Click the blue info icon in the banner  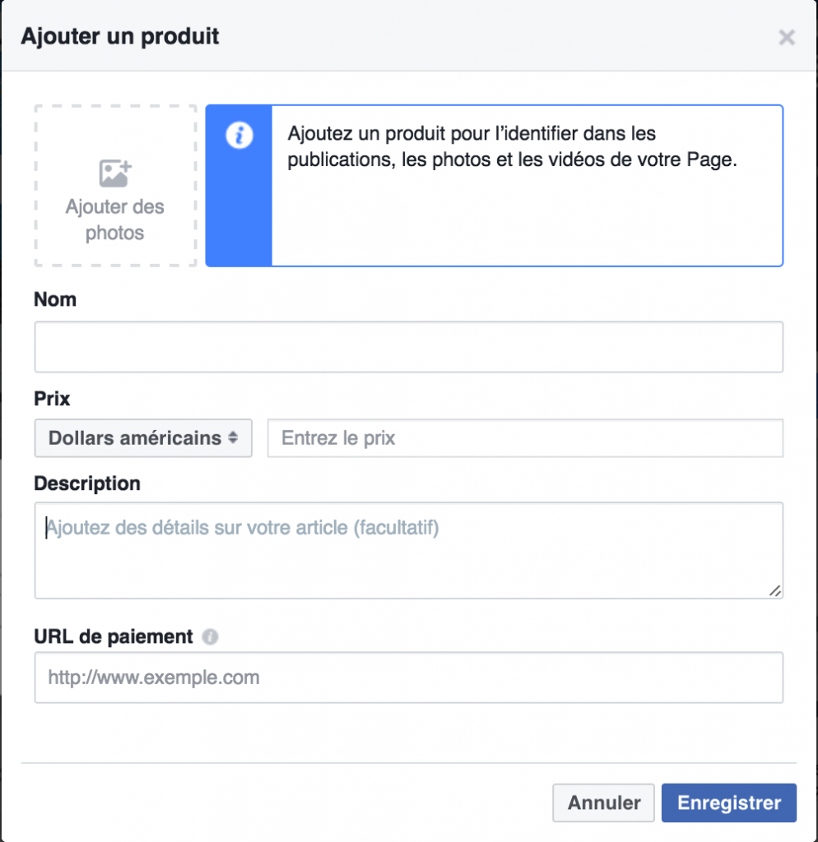(239, 136)
